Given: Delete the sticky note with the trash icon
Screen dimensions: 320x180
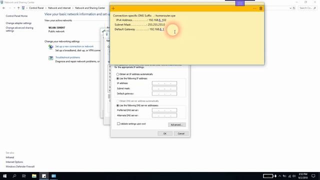Looking at the screenshot, I should pos(261,8).
